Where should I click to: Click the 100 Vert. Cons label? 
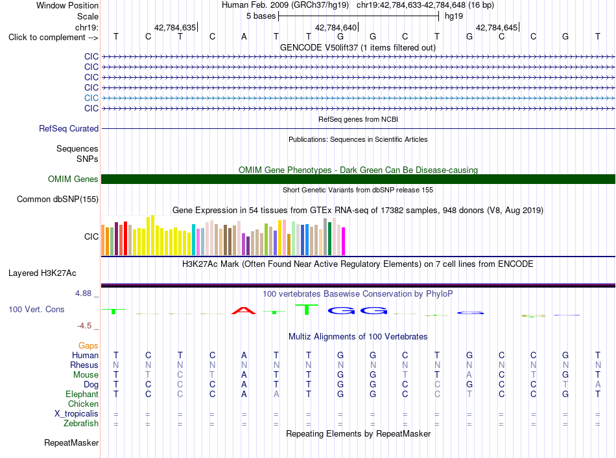click(x=36, y=309)
